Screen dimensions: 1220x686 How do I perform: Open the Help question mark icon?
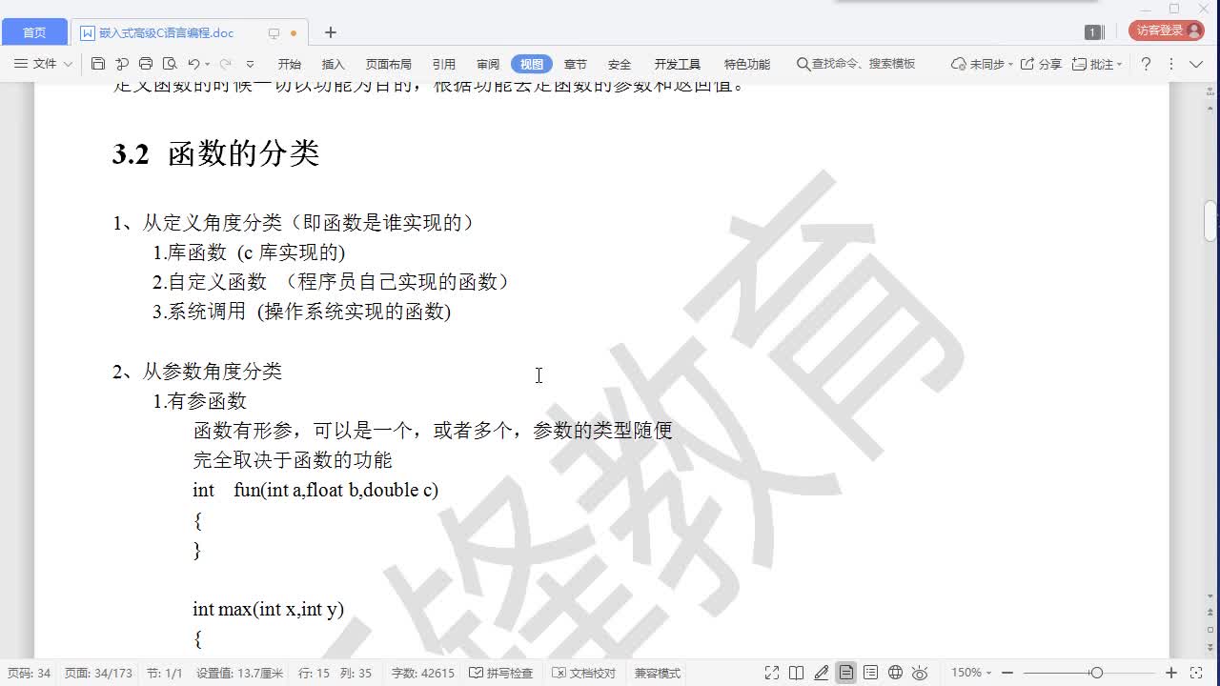click(x=1146, y=64)
